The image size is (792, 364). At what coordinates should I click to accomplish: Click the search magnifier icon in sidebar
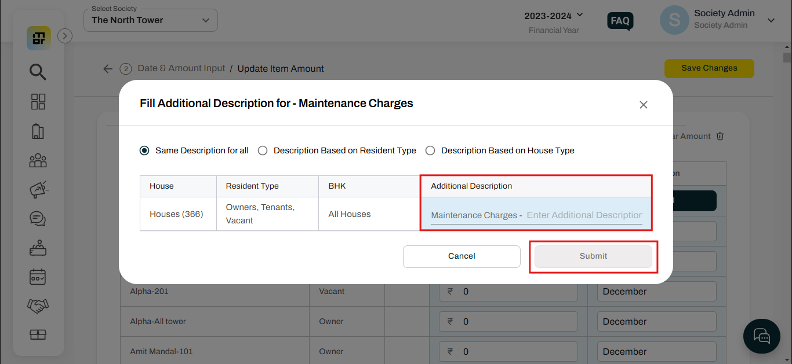tap(38, 72)
